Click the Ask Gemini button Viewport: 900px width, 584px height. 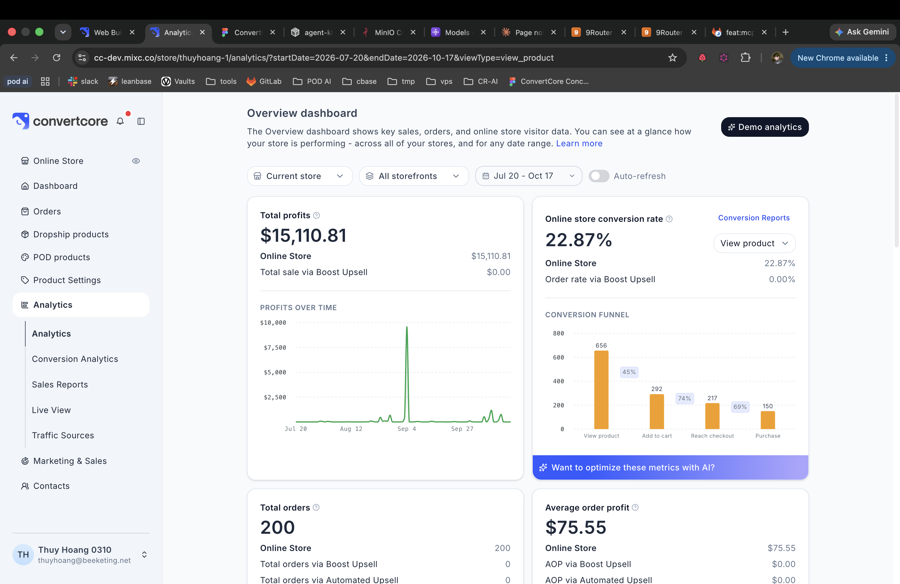(x=862, y=32)
